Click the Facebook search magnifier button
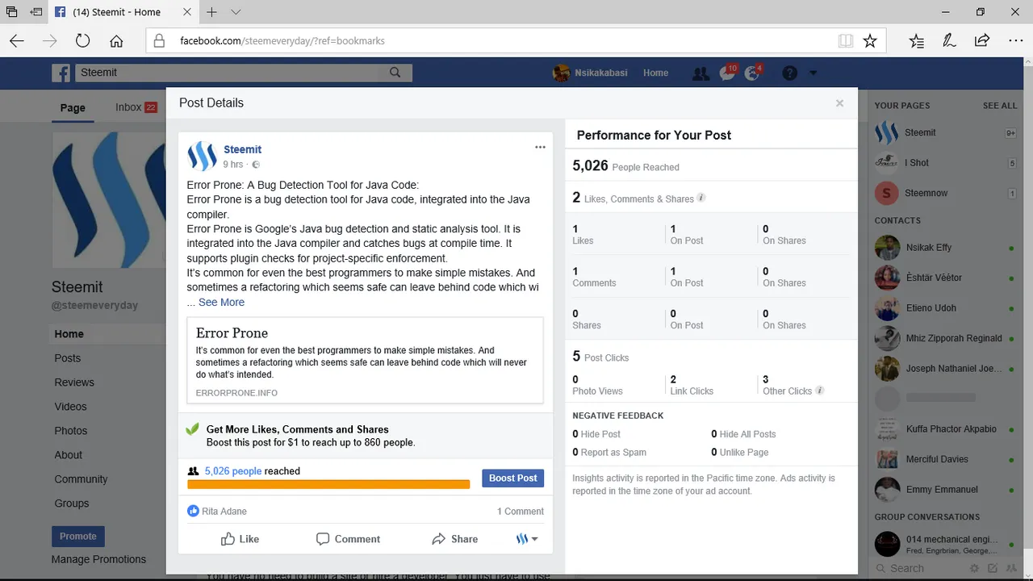1033x581 pixels. click(395, 73)
